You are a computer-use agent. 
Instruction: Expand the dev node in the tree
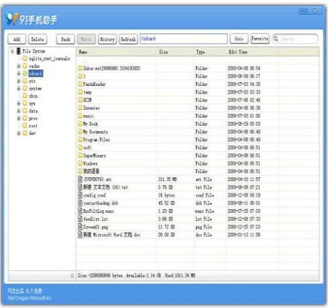[19, 133]
